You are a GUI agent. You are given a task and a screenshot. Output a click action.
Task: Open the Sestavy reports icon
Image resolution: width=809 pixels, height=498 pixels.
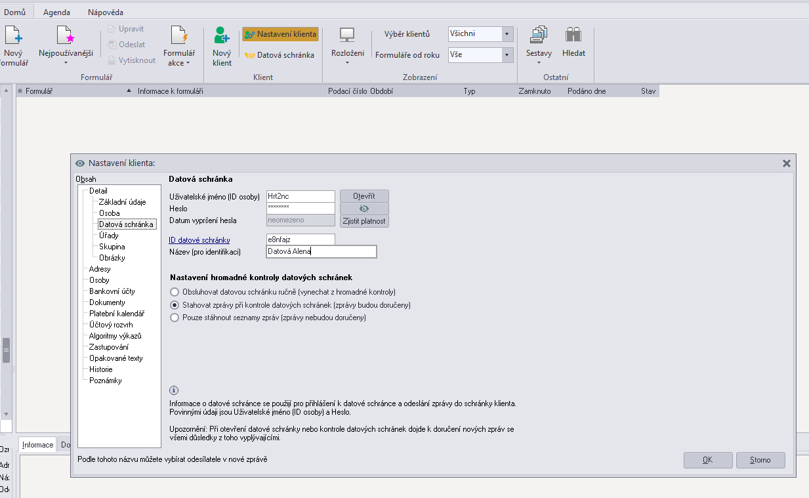point(539,36)
